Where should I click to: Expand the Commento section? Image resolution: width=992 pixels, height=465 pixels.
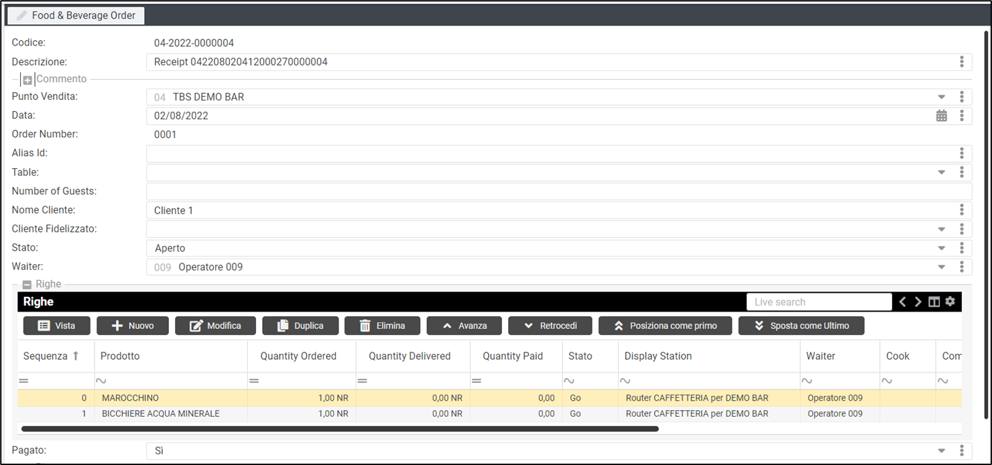click(x=27, y=80)
